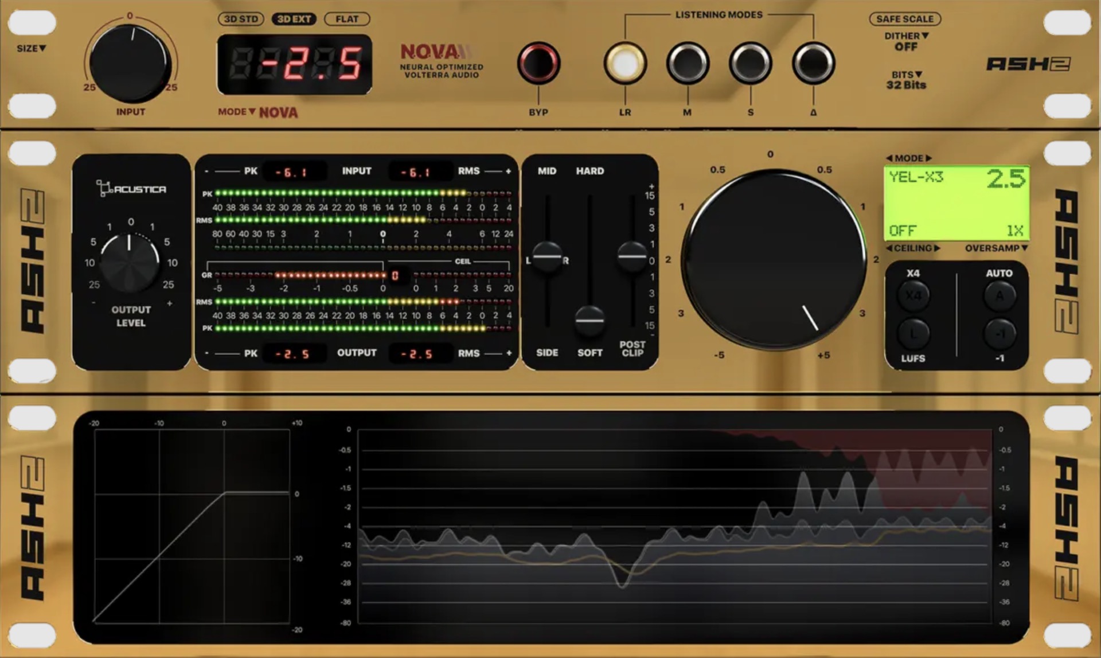Click the 32 Bits value text
Screen dimensions: 1101x658
click(x=906, y=85)
